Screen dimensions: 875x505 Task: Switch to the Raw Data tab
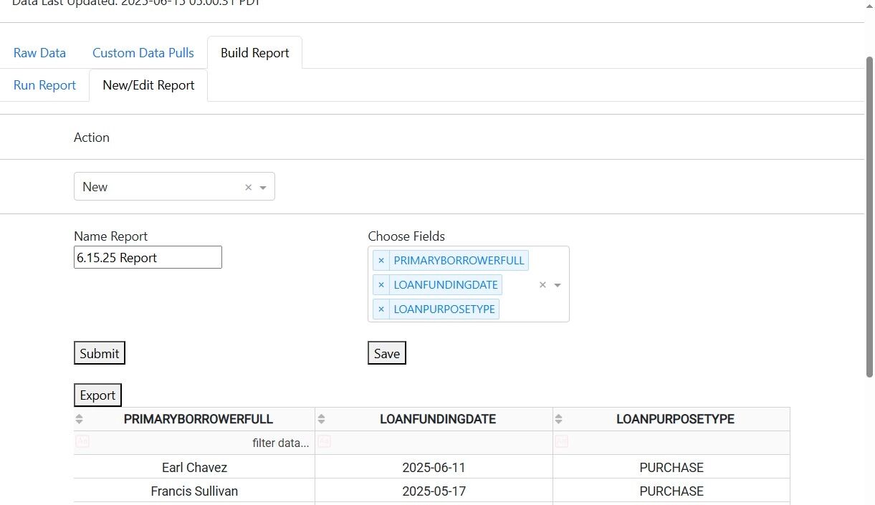39,53
